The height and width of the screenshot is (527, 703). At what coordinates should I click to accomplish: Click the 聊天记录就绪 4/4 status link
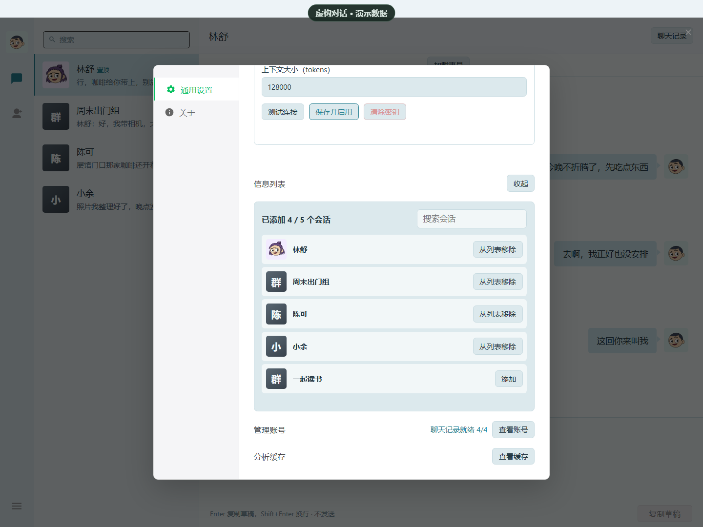[459, 429]
